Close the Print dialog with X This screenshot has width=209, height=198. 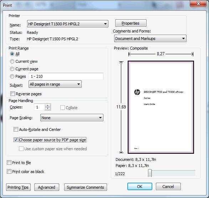[x=198, y=4]
